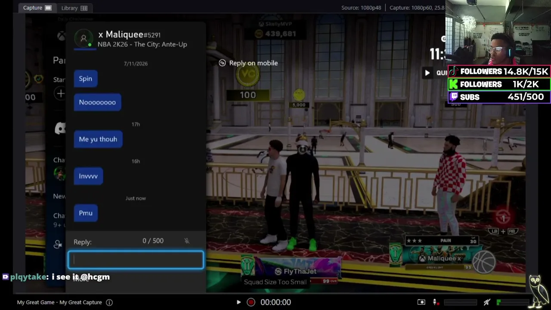Viewport: 551px width, 310px height.
Task: Select Reply on mobile option
Action: point(248,63)
